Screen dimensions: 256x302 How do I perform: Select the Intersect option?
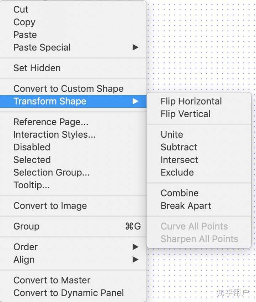(x=179, y=160)
